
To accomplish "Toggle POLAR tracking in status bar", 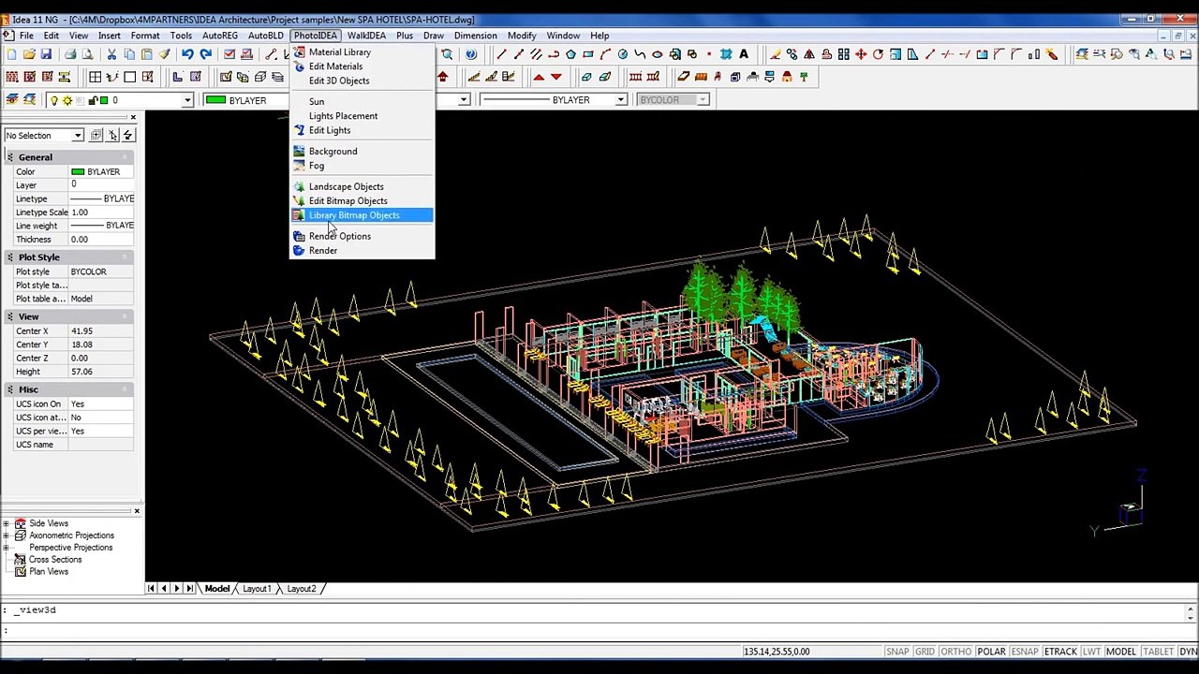I will 991,652.
